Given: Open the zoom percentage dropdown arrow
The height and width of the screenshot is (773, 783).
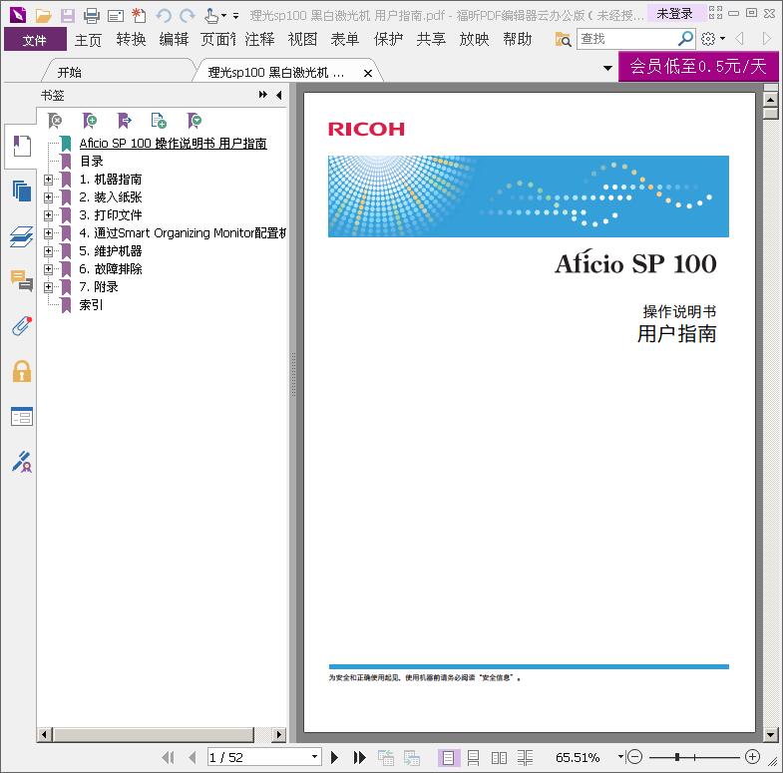Looking at the screenshot, I should [620, 757].
